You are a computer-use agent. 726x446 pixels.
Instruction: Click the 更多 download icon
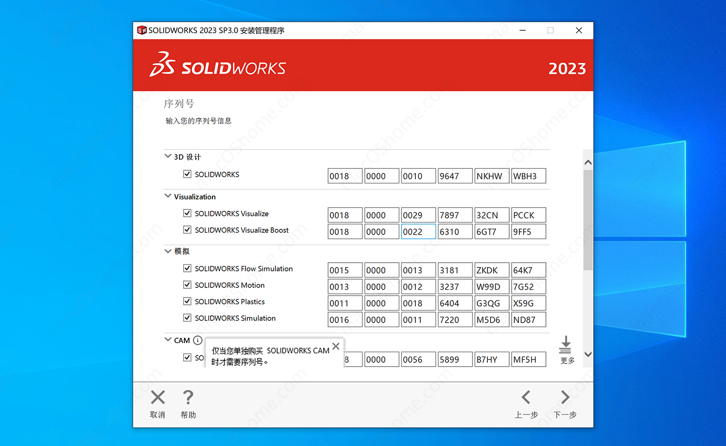tap(565, 345)
